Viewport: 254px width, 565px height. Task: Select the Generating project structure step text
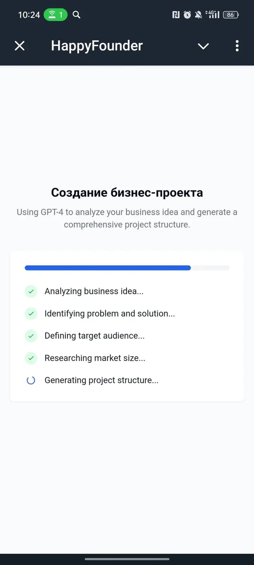tap(102, 380)
